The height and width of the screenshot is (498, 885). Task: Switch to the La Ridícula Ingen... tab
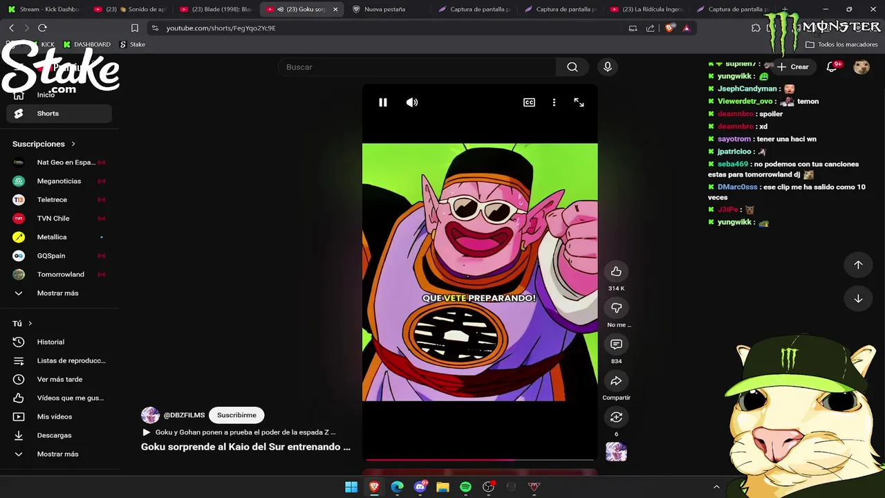pyautogui.click(x=647, y=9)
